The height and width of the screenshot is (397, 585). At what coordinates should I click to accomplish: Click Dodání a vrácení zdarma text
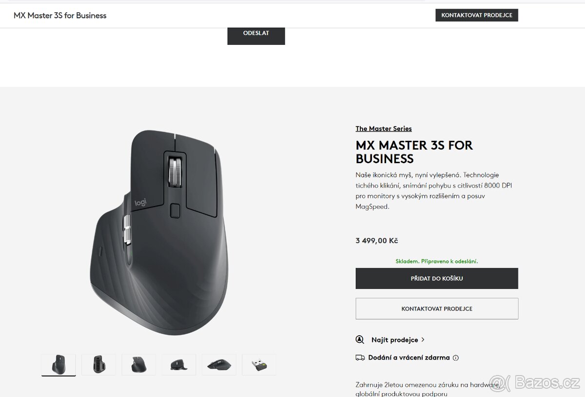pyautogui.click(x=409, y=358)
